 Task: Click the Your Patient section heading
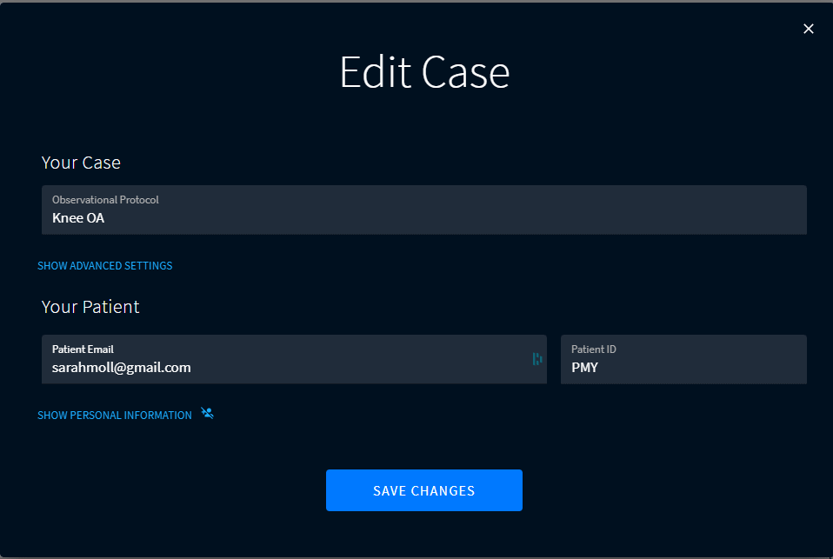click(x=90, y=307)
